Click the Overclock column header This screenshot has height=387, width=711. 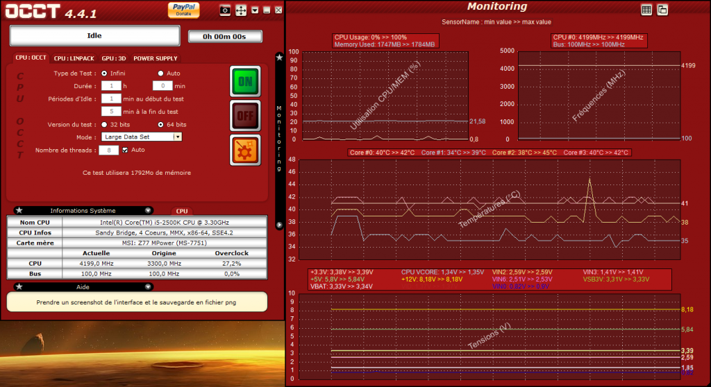click(x=232, y=253)
